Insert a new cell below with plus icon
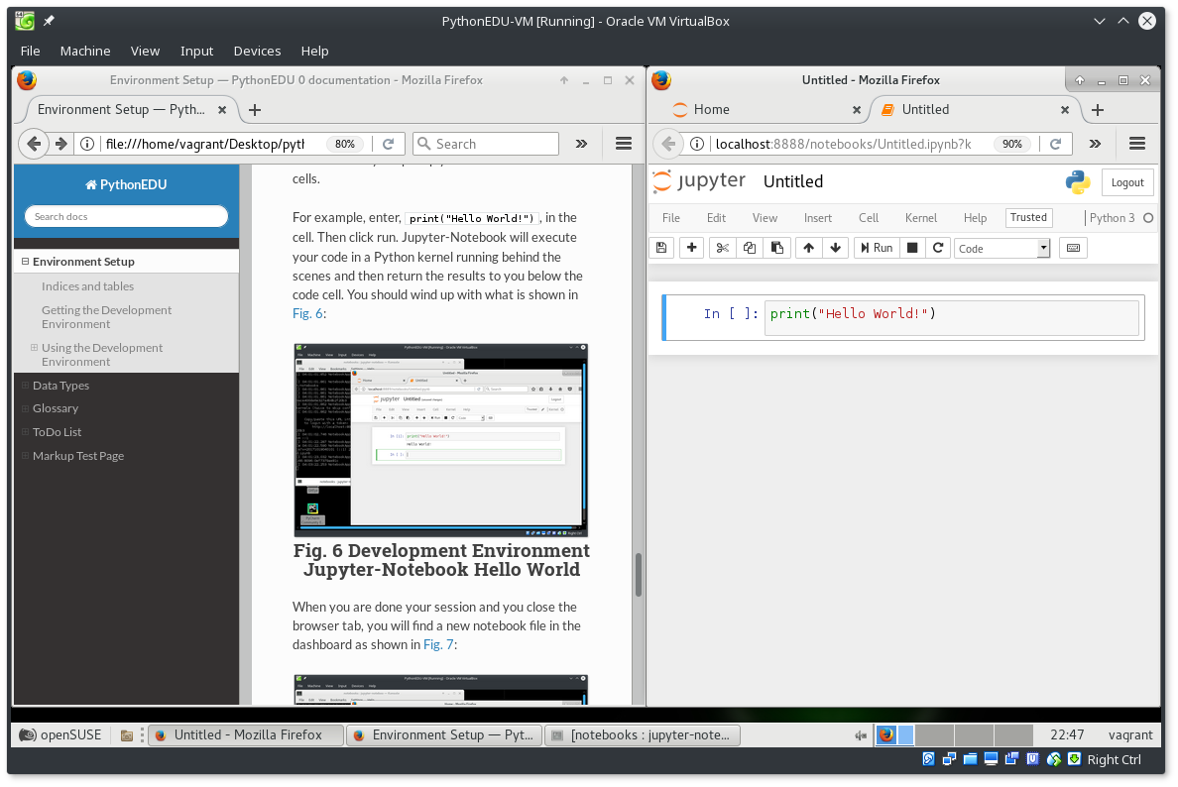1178x787 pixels. click(x=691, y=248)
